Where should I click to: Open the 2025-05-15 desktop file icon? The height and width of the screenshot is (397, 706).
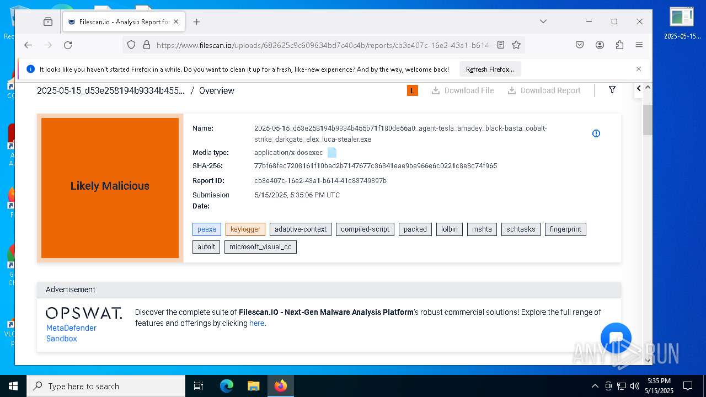(682, 24)
